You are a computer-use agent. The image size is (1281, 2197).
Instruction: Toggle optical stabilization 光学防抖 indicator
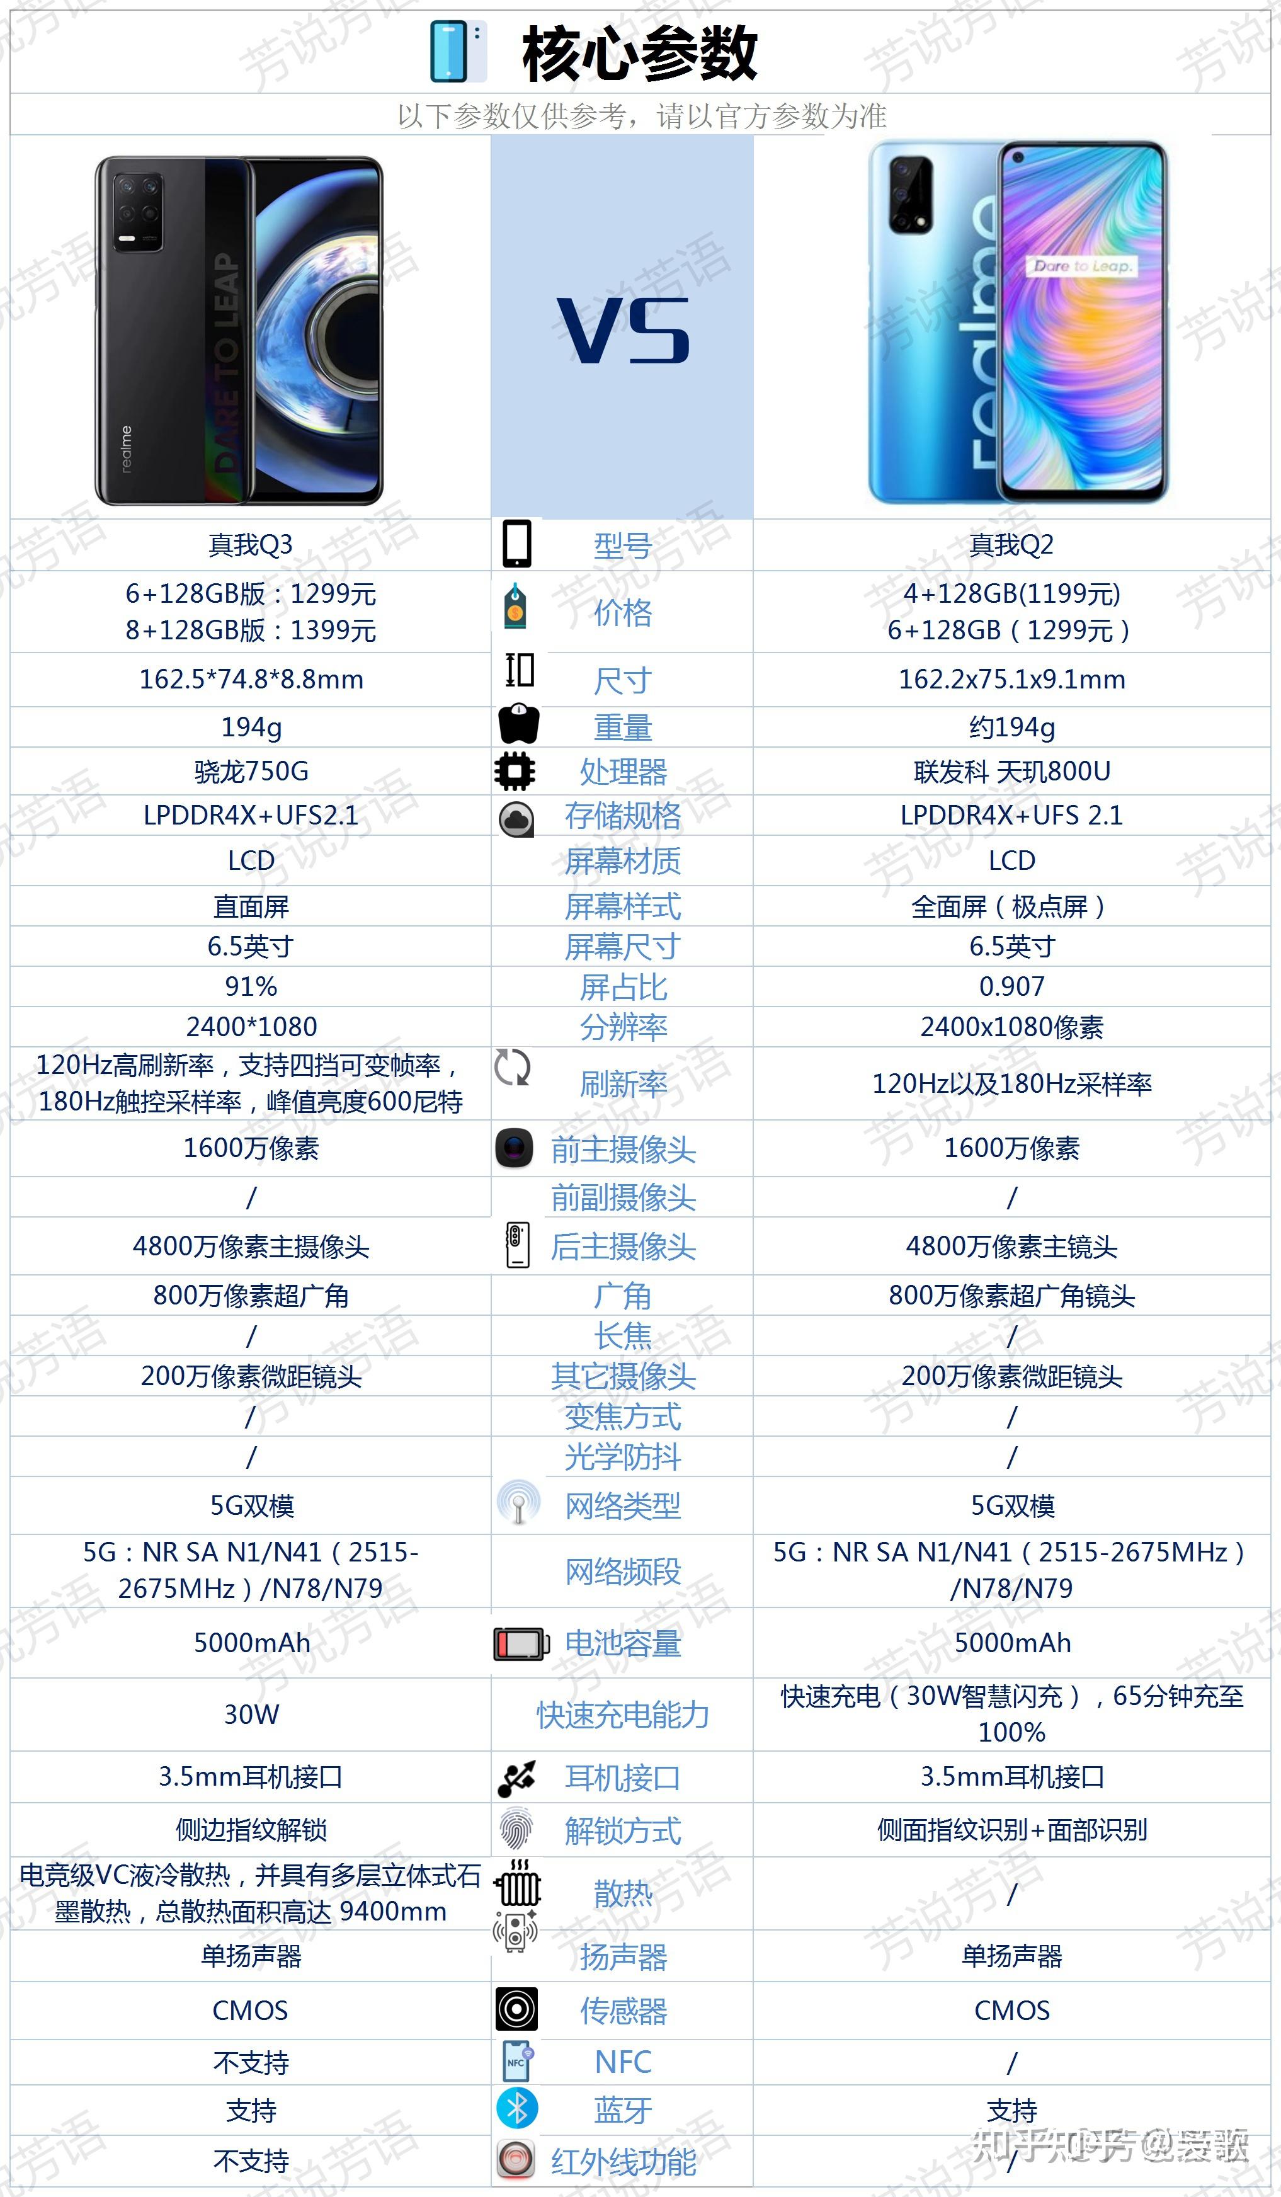coord(640,1458)
